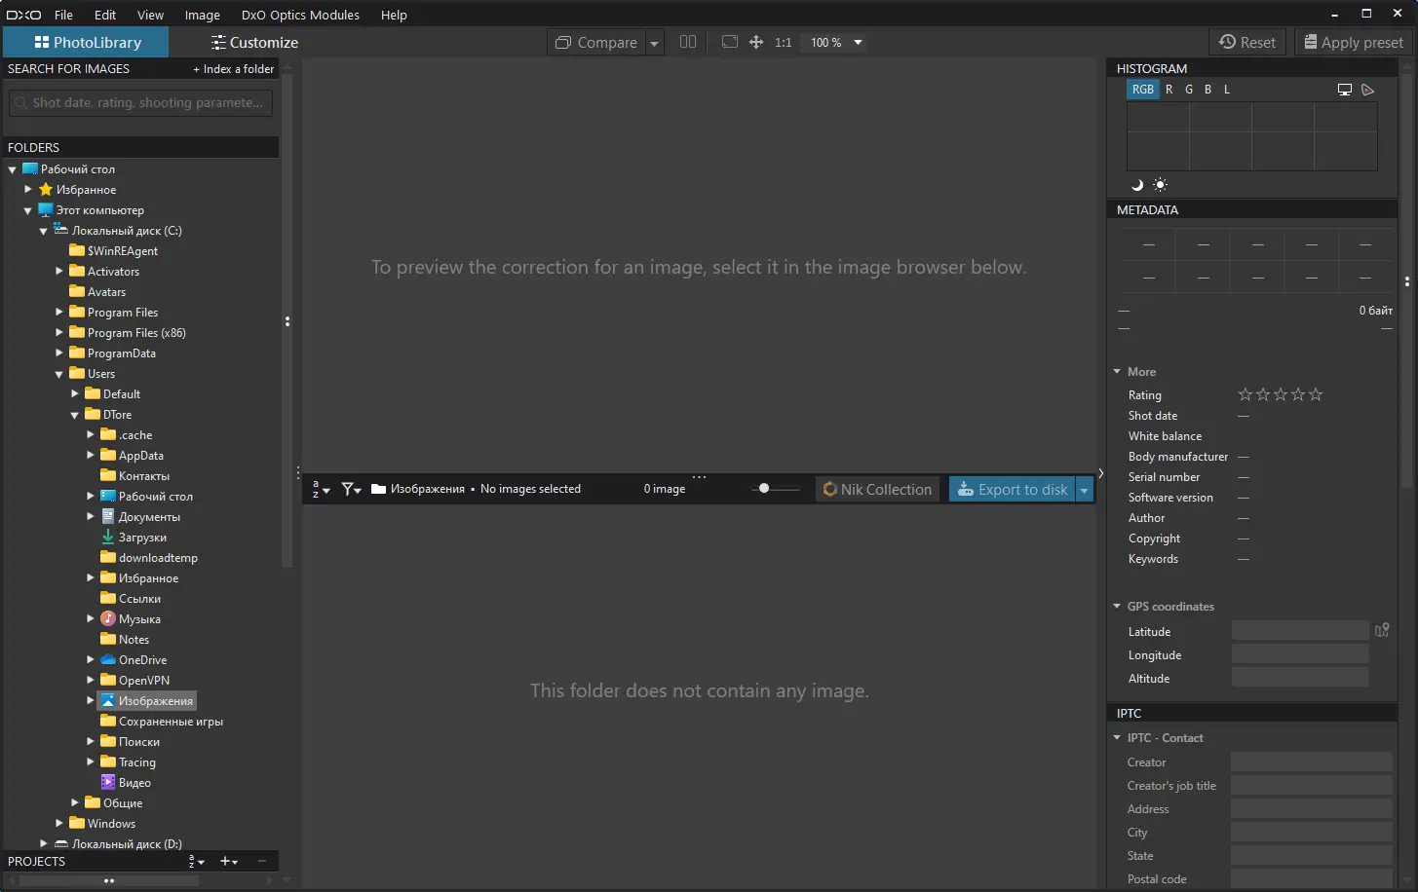Open the Edit menu
Image resolution: width=1418 pixels, height=892 pixels.
[x=105, y=15]
